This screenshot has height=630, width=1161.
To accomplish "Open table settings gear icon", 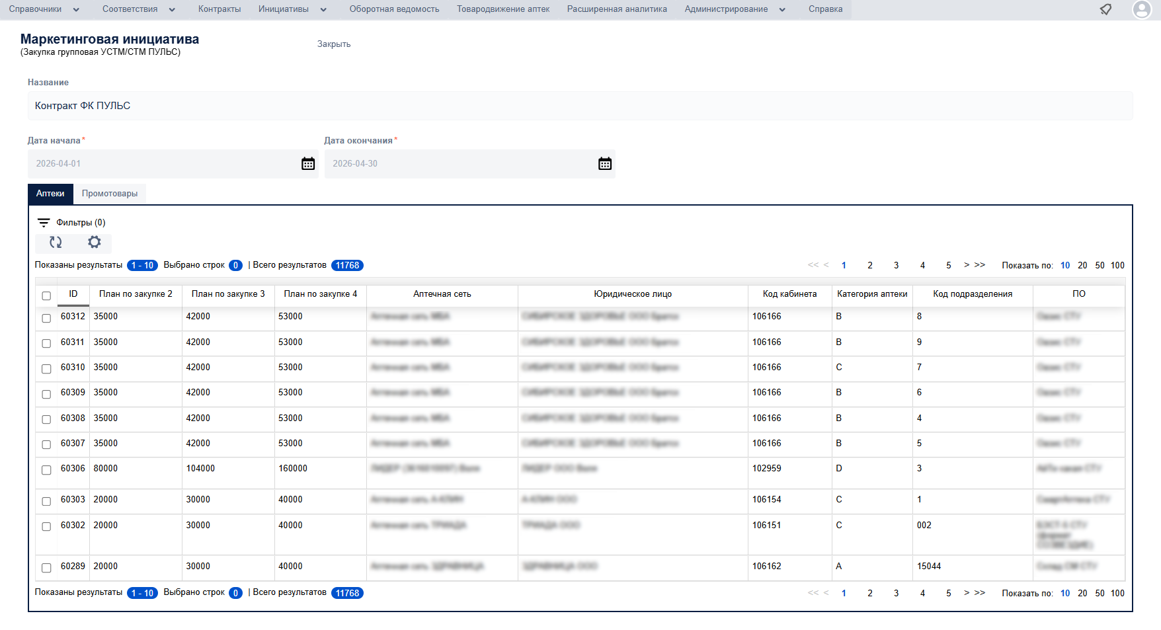I will coord(95,243).
